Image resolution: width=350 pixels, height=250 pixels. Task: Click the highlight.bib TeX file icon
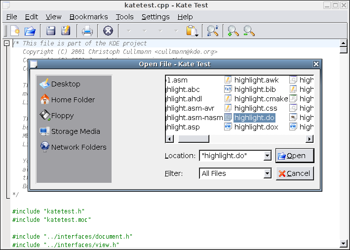pyautogui.click(x=228, y=89)
